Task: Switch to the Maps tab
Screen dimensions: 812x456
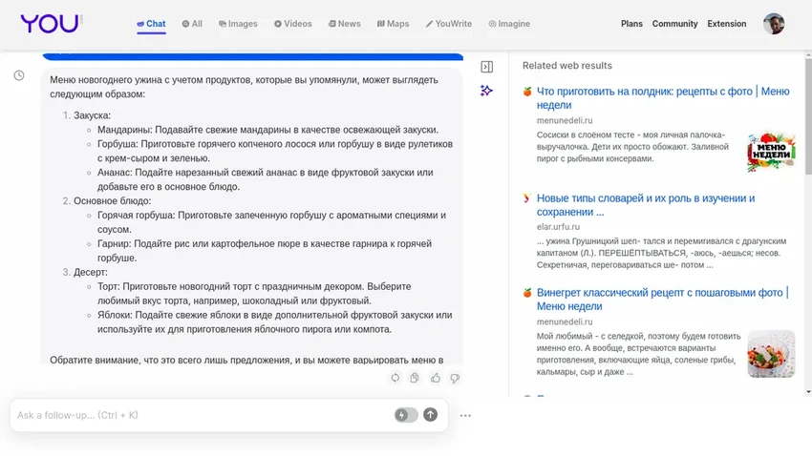Action: coord(393,24)
